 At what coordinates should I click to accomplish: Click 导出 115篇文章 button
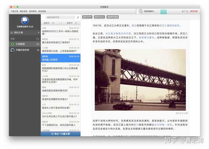click(x=61, y=134)
